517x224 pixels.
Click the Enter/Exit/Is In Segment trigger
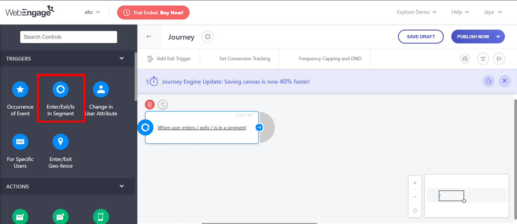coord(60,90)
